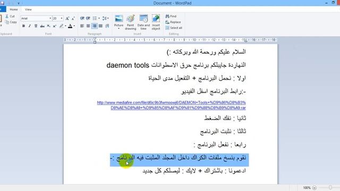Toggle strikethrough formatting
The width and height of the screenshot is (340, 191).
42,26
